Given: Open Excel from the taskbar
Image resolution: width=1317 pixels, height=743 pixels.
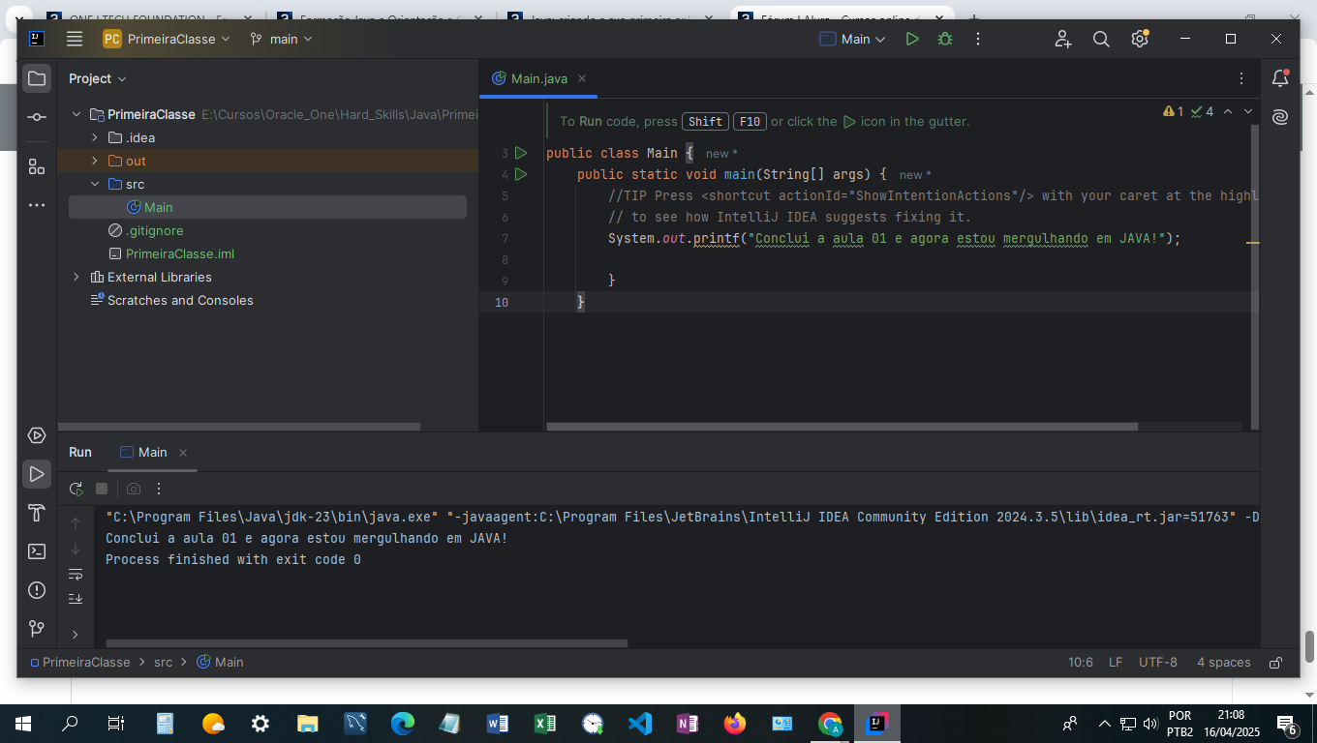Looking at the screenshot, I should point(545,724).
